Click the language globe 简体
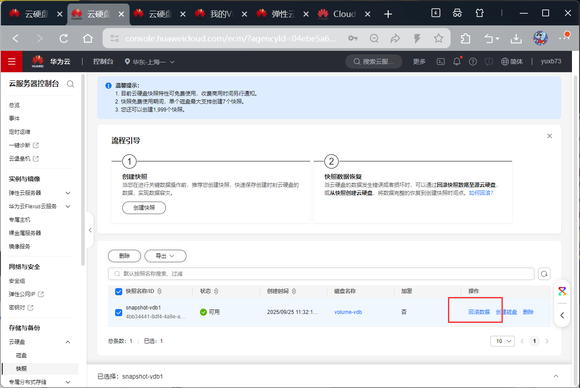The height and width of the screenshot is (388, 580). point(512,62)
